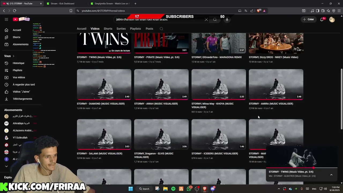Open Téléchargements in sidebar
Image resolution: width=343 pixels, height=193 pixels.
pyautogui.click(x=22, y=99)
